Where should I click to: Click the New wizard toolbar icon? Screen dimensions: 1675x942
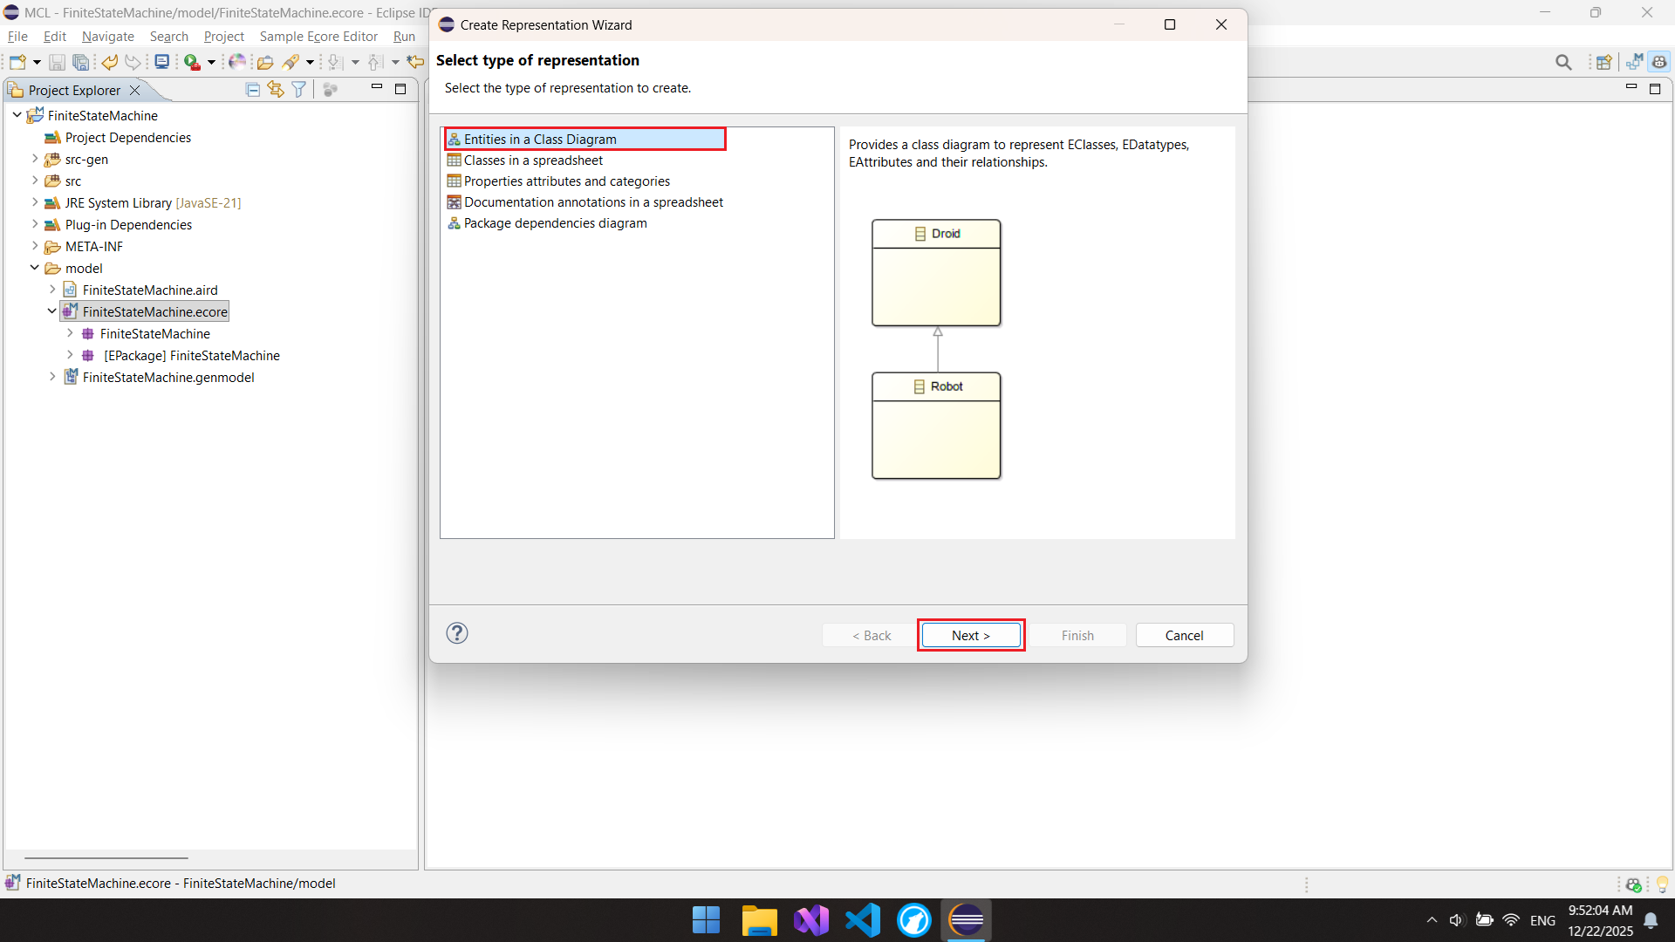tap(17, 62)
